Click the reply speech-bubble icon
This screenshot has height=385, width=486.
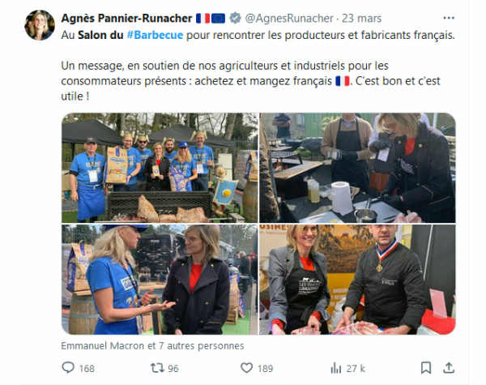pos(68,368)
